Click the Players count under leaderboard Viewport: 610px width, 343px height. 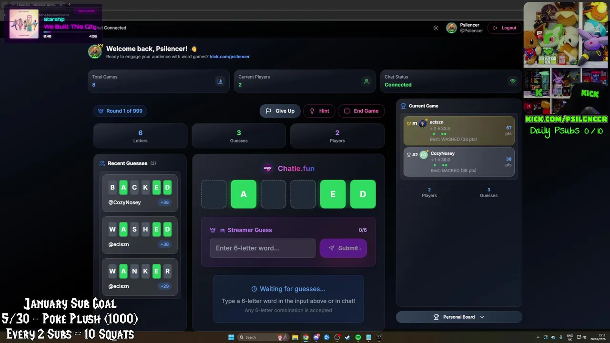point(429,192)
